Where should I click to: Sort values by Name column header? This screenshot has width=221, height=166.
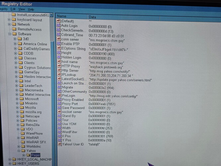[71, 16]
